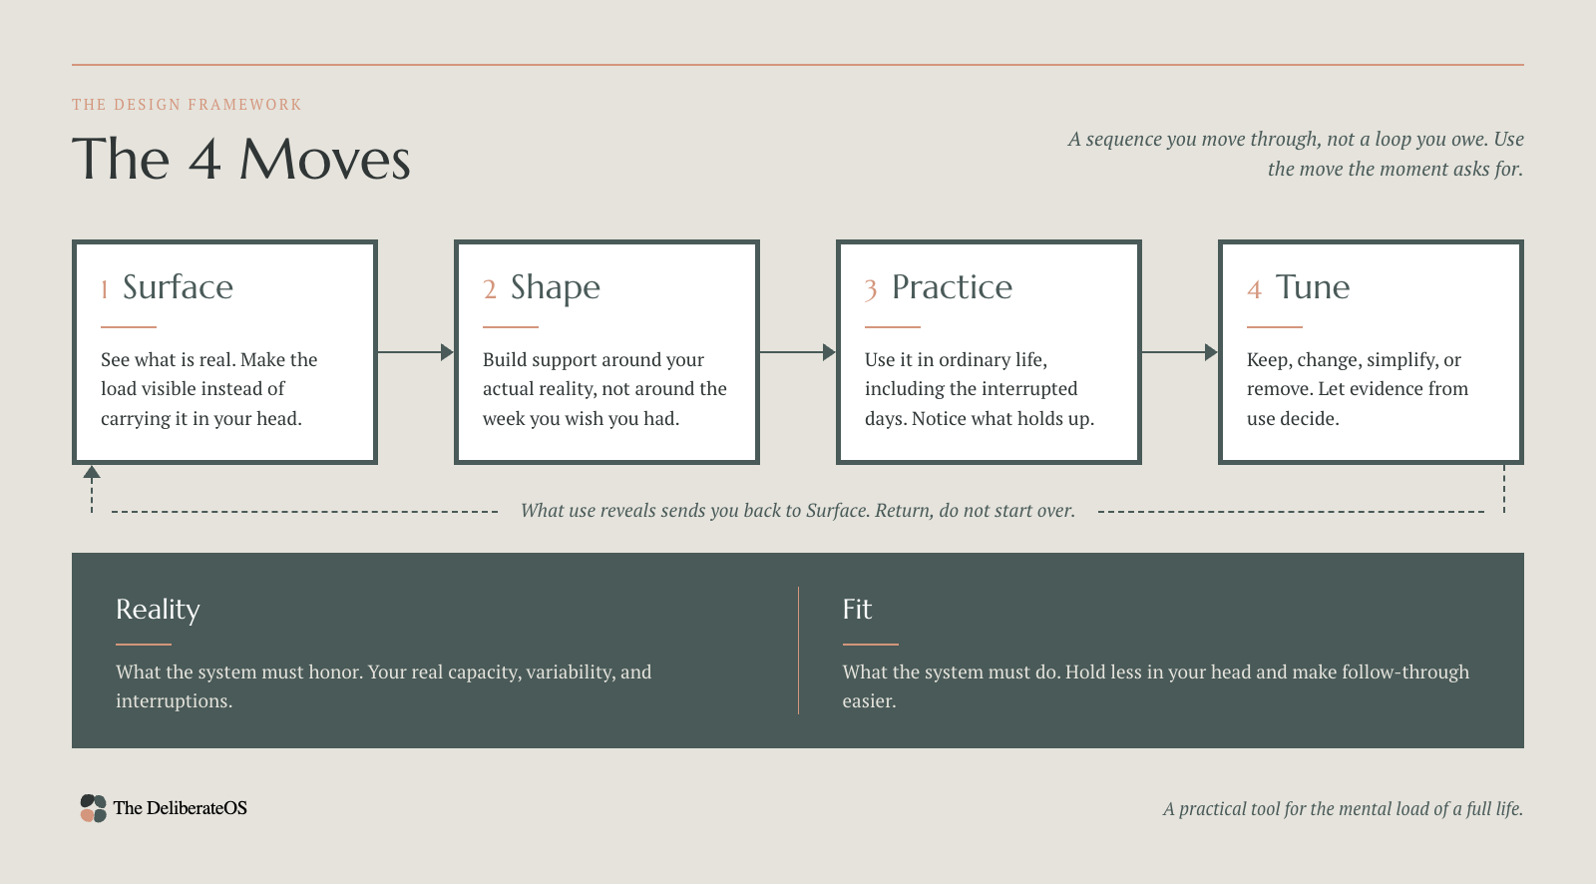Click the number 1 beside Surface
Screen dimensions: 1596x884
tap(105, 290)
